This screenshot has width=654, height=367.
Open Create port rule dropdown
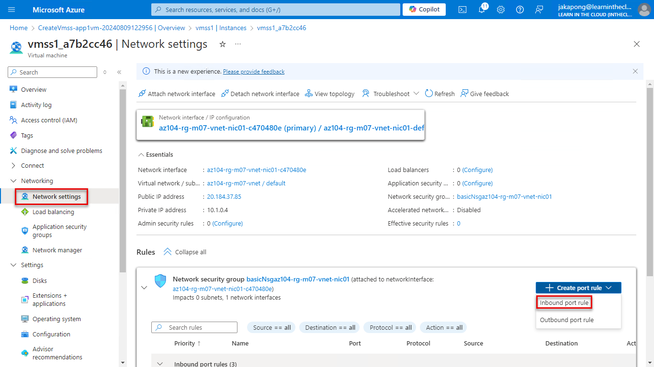[578, 288]
